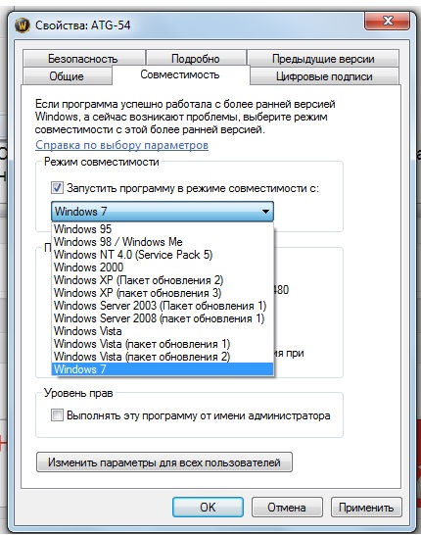The image size is (421, 535).
Task: Switch to the Безопасность tab
Action: pyautogui.click(x=83, y=59)
